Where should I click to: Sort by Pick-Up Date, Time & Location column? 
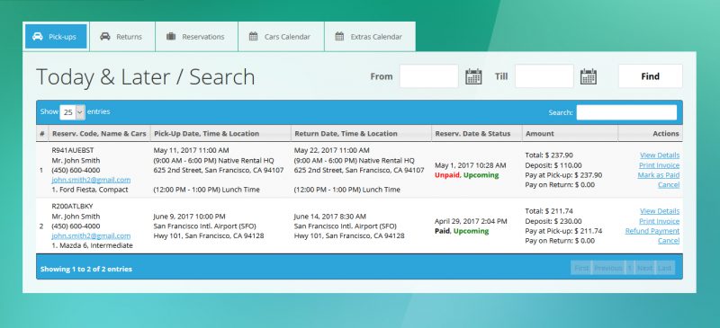(x=220, y=134)
